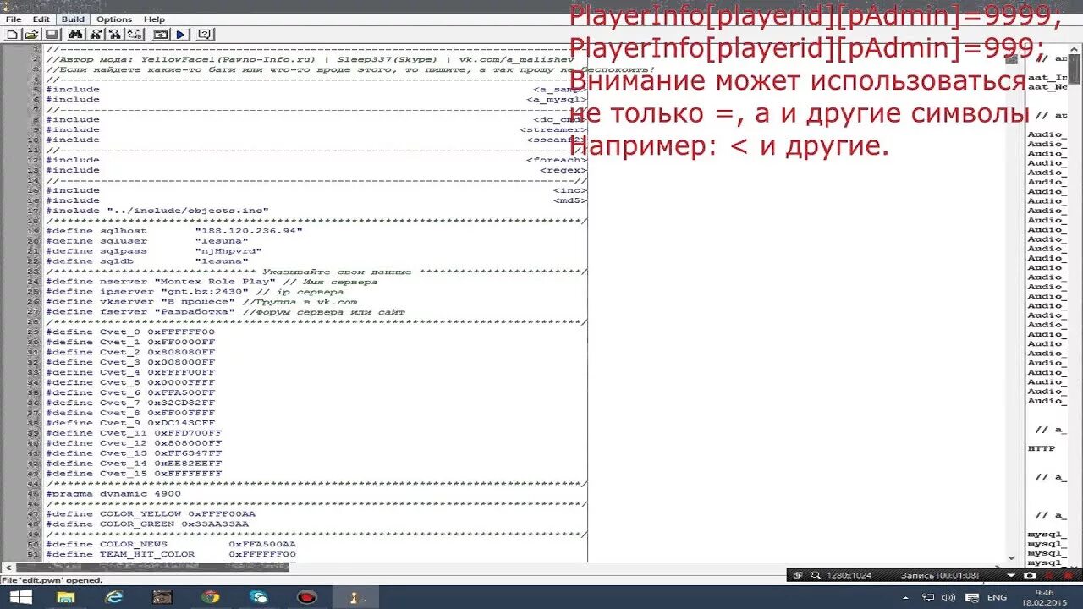Image resolution: width=1083 pixels, height=609 pixels.
Task: Open the Options menu
Action: pos(114,19)
